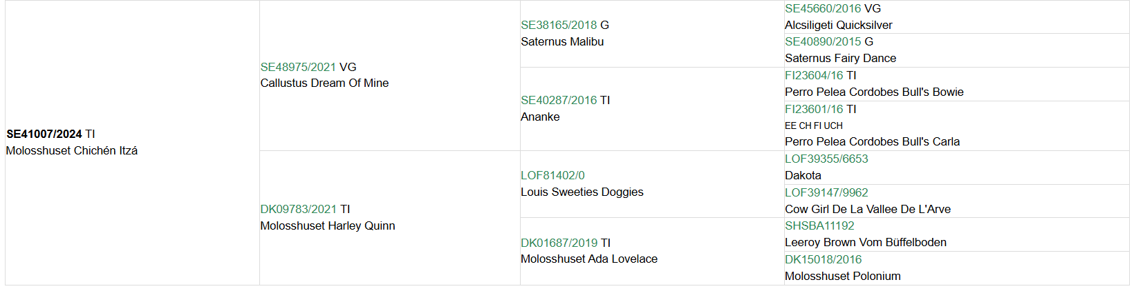Click the EE CH FI UCH title text
1134x291 pixels.
tap(813, 126)
